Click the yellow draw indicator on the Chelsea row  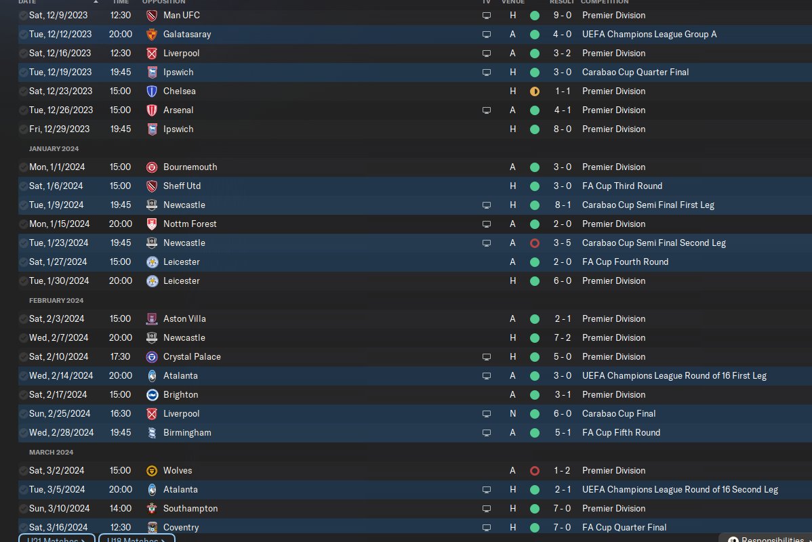click(x=534, y=91)
